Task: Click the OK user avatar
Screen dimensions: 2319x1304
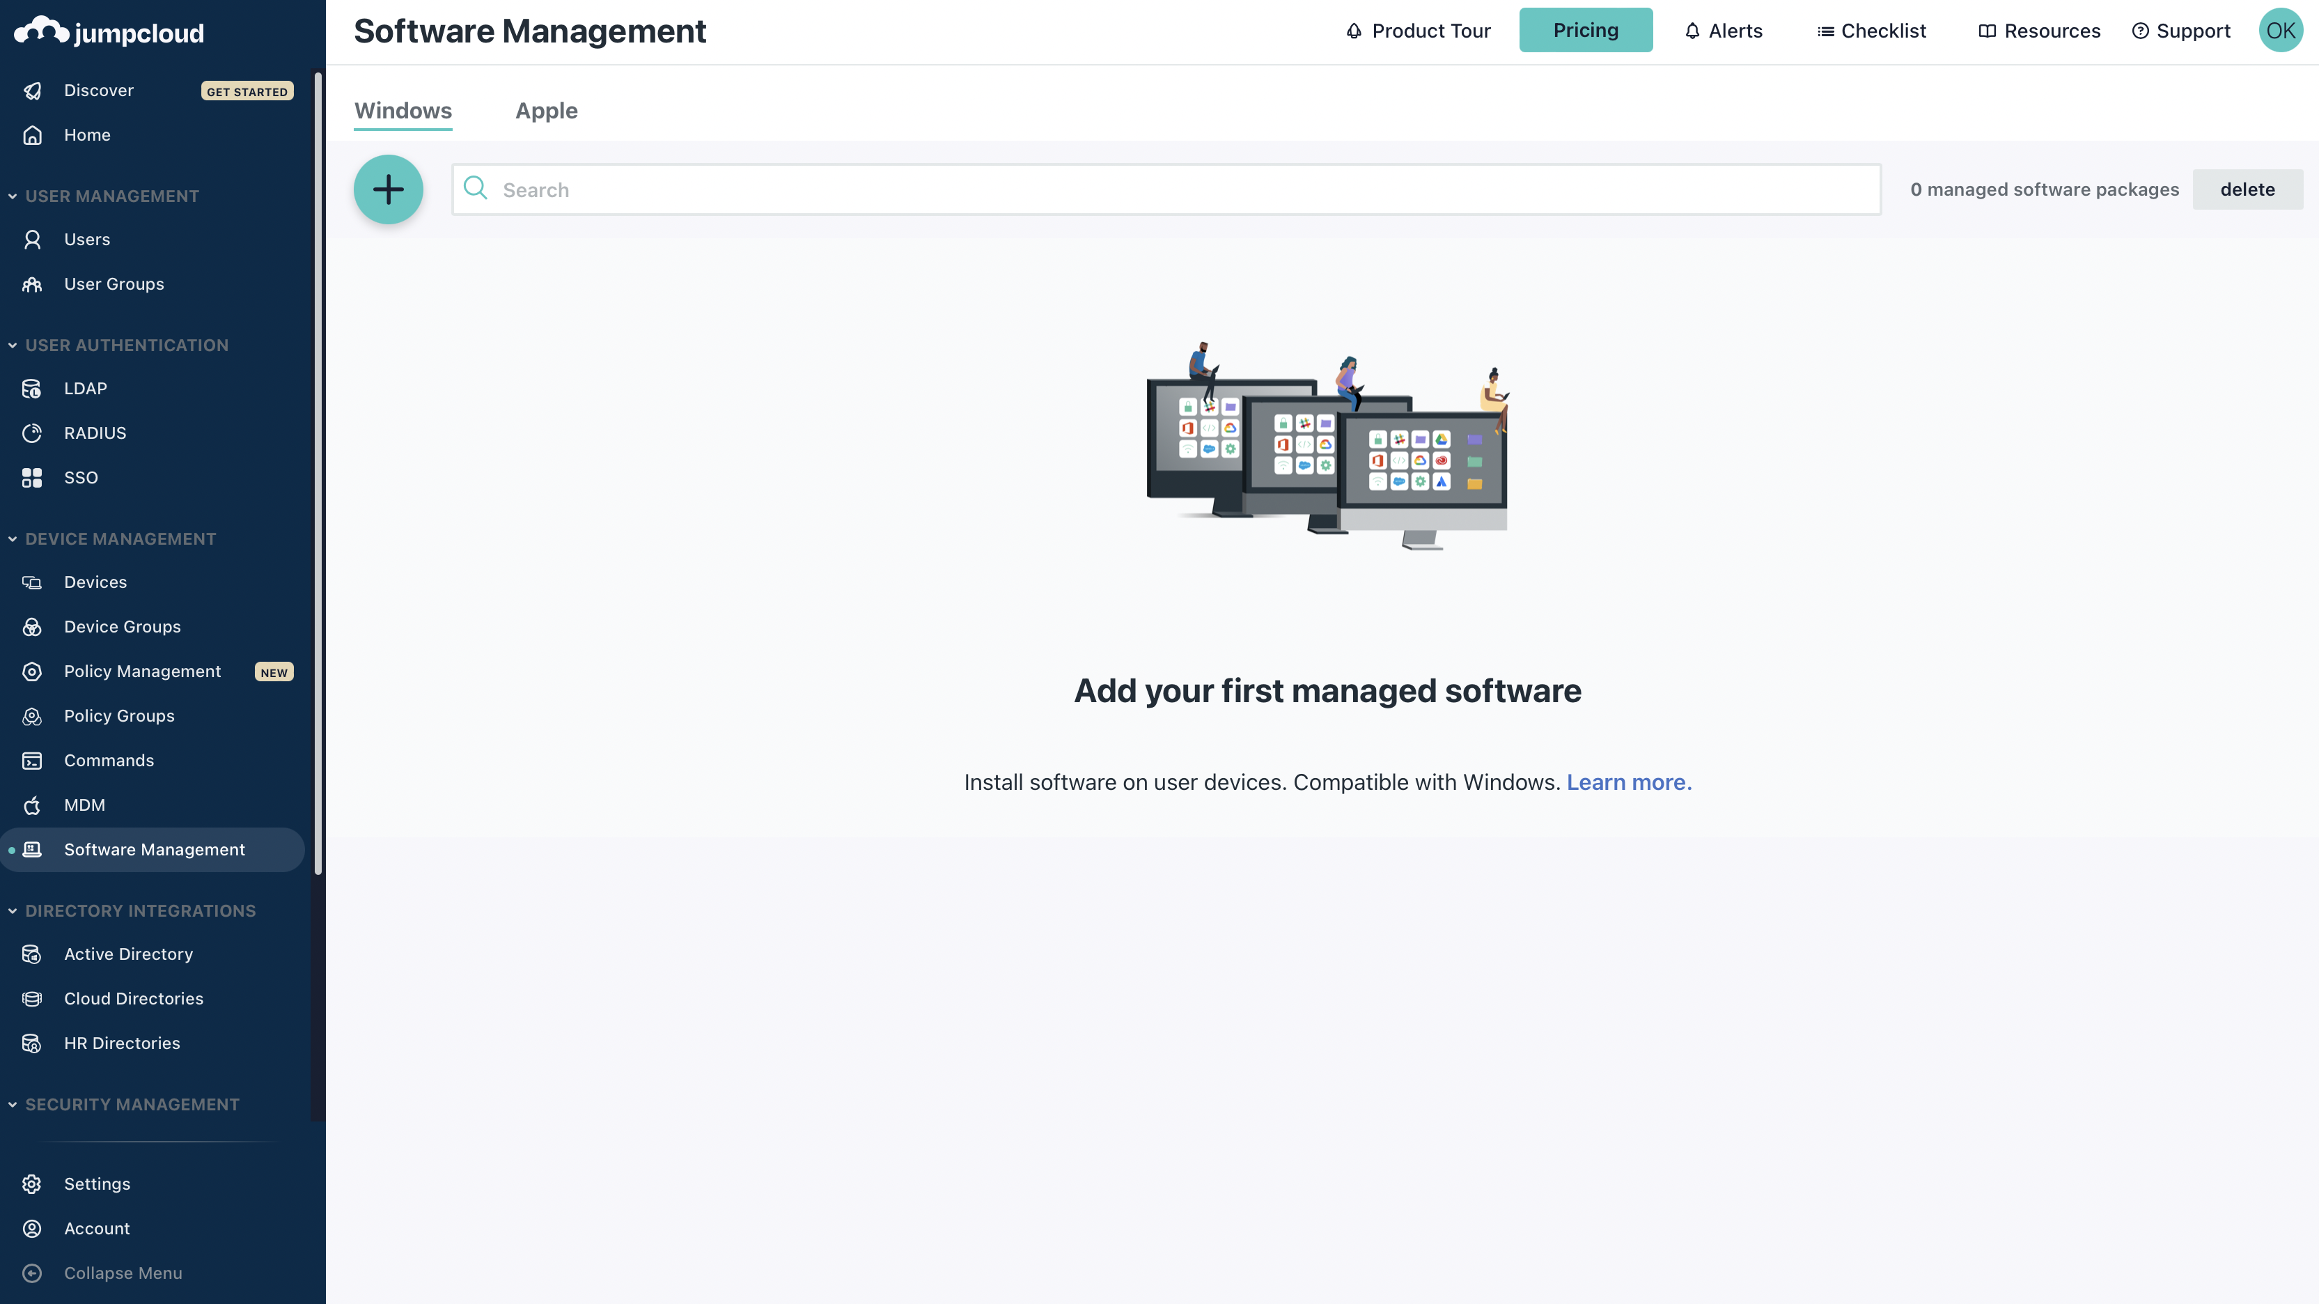Action: (x=2279, y=31)
